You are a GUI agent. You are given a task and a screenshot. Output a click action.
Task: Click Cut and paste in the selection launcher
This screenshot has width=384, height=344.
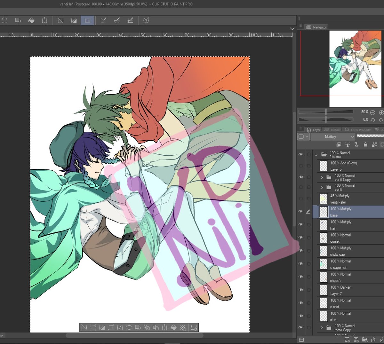pyautogui.click(x=147, y=327)
